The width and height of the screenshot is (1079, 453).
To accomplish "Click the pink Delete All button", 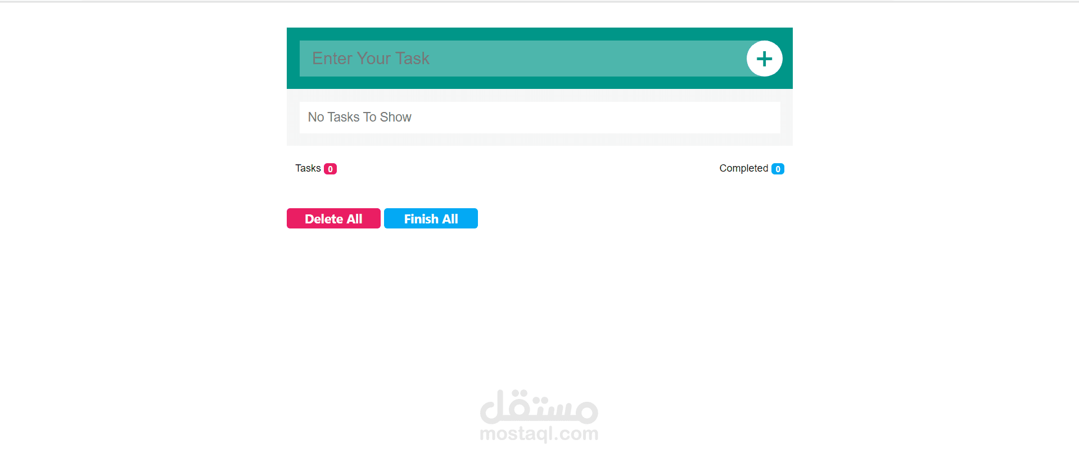I will 333,218.
